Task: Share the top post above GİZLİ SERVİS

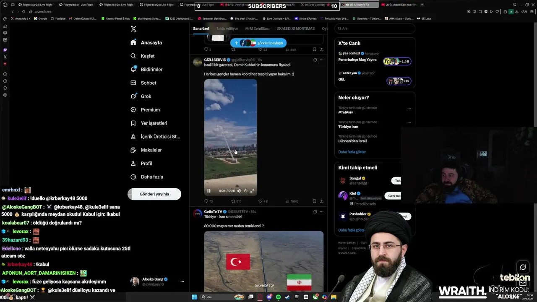Action: (x=322, y=49)
